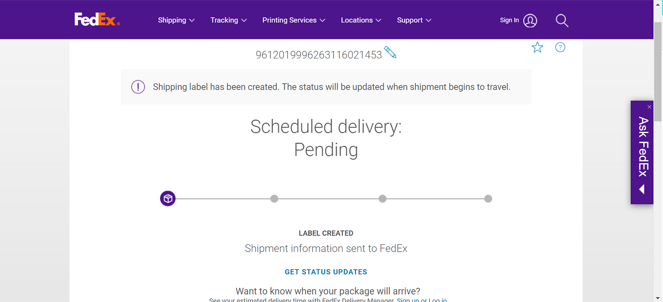Image resolution: width=663 pixels, height=302 pixels.
Task: Open the search magnifier icon
Action: point(562,20)
